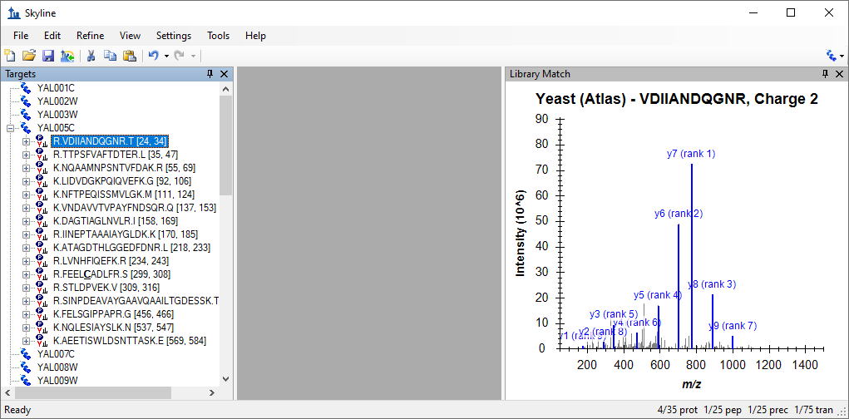849x419 pixels.
Task: Click the Skyline tools icon at toolbar far right
Action: pyautogui.click(x=832, y=55)
